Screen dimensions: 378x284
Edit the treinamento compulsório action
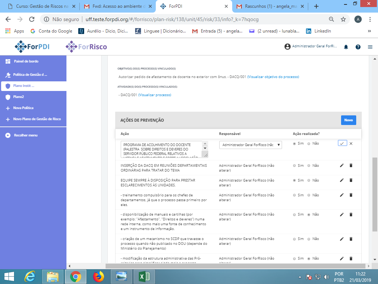pyautogui.click(x=341, y=195)
